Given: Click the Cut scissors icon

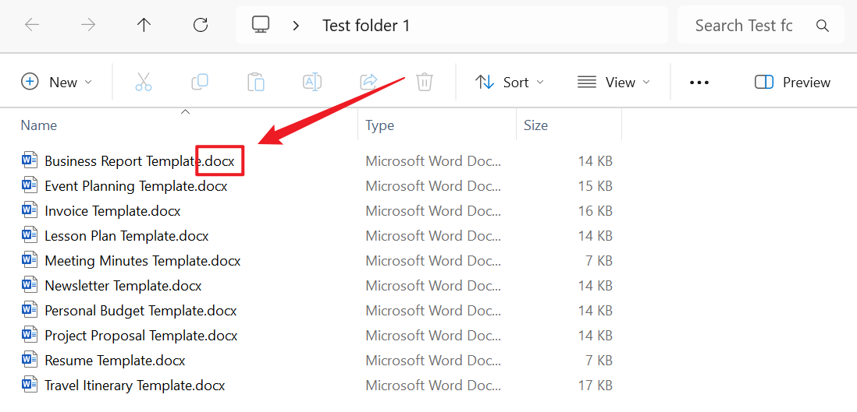Looking at the screenshot, I should (x=144, y=82).
